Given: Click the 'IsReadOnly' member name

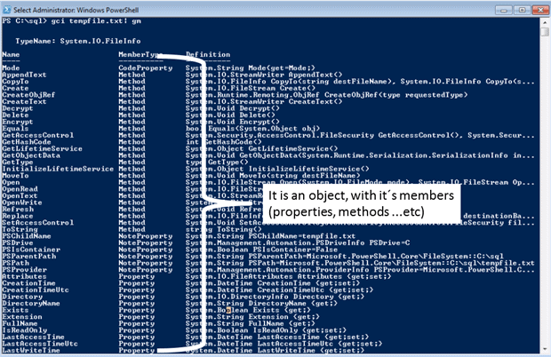Looking at the screenshot, I should [24, 330].
